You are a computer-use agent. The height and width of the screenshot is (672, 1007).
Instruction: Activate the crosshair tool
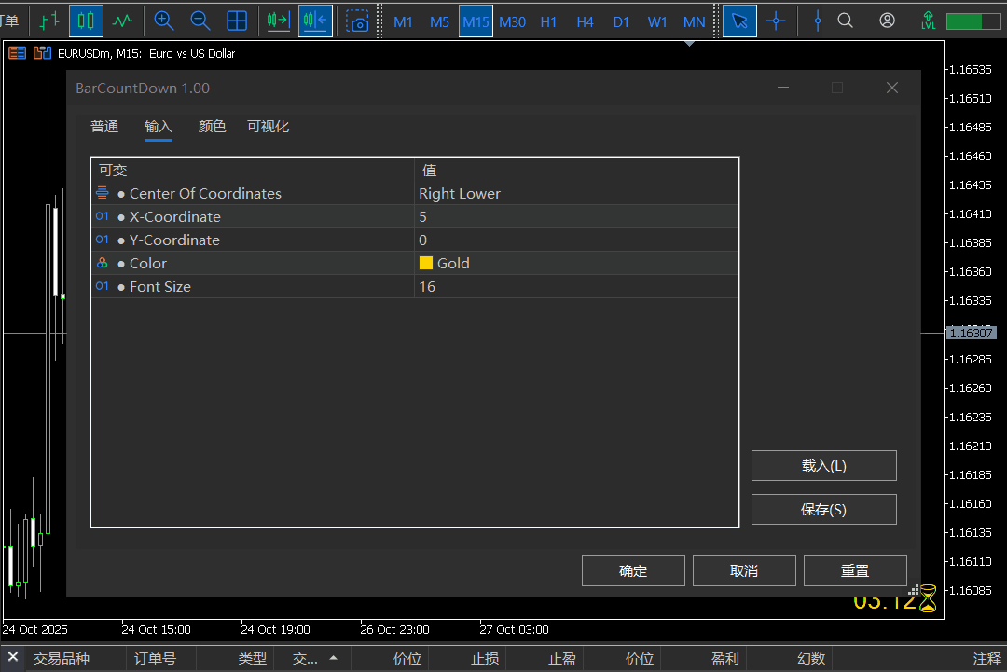(778, 20)
